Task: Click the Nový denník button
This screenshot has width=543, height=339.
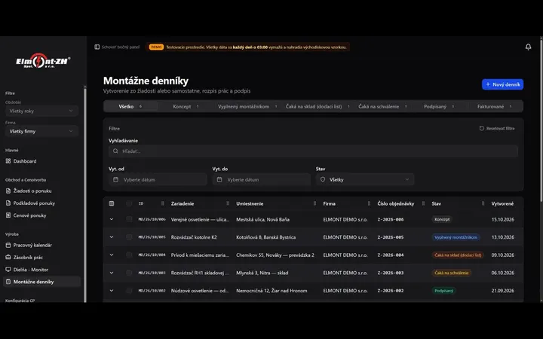Action: (502, 84)
